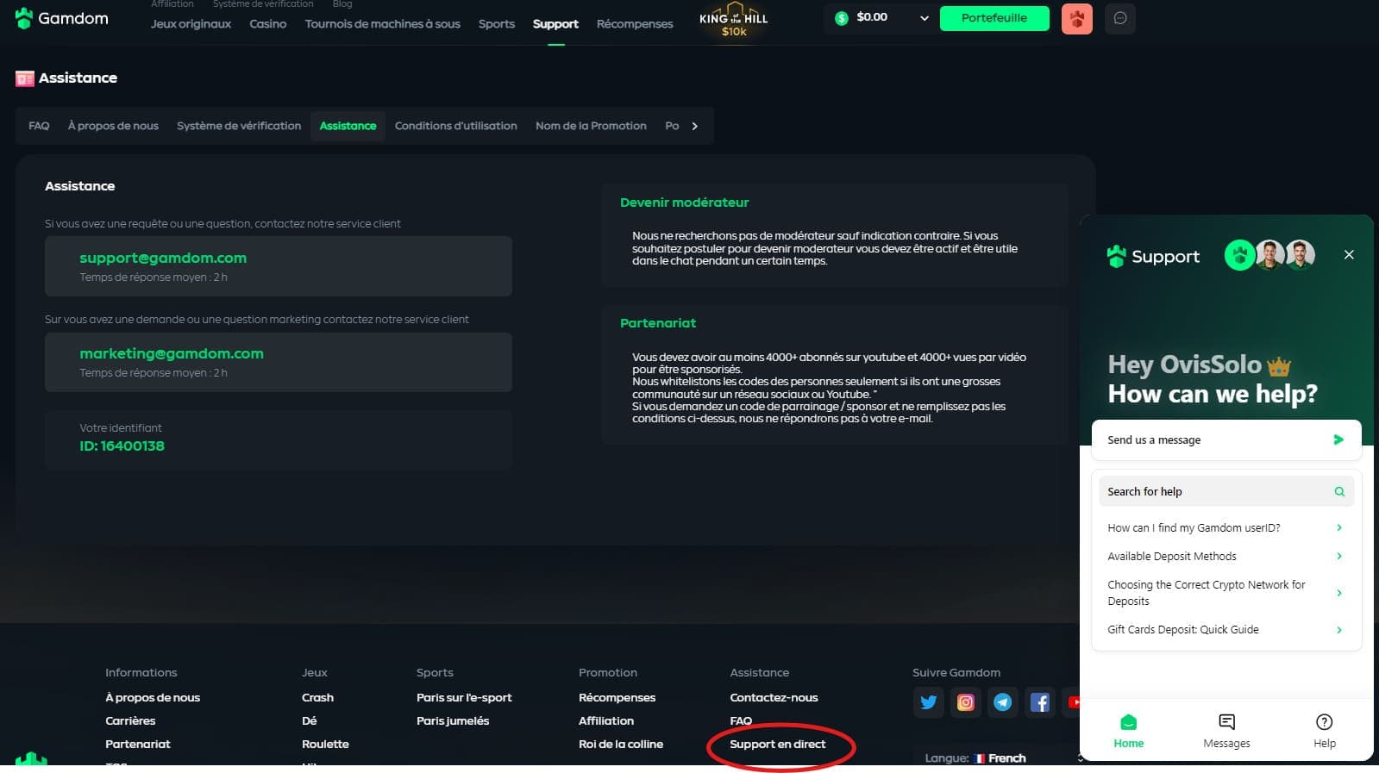1379x773 pixels.
Task: Show more tabs with right chevron
Action: pos(695,126)
